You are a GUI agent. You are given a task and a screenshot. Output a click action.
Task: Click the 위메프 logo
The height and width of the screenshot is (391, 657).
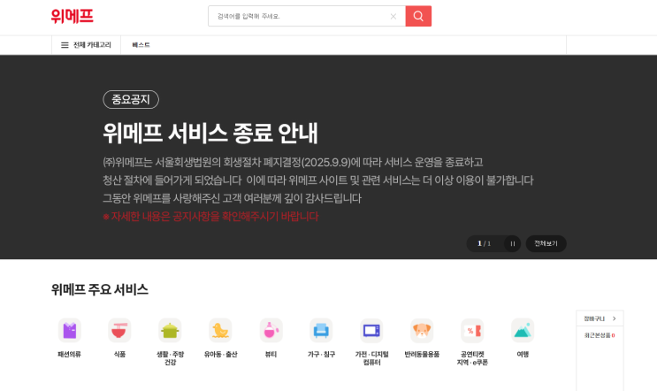pyautogui.click(x=73, y=16)
